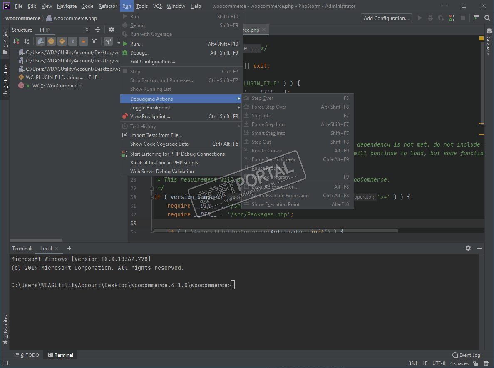This screenshot has width=494, height=368.
Task: Close the woocommerce.php editor tab
Action: pos(264,30)
